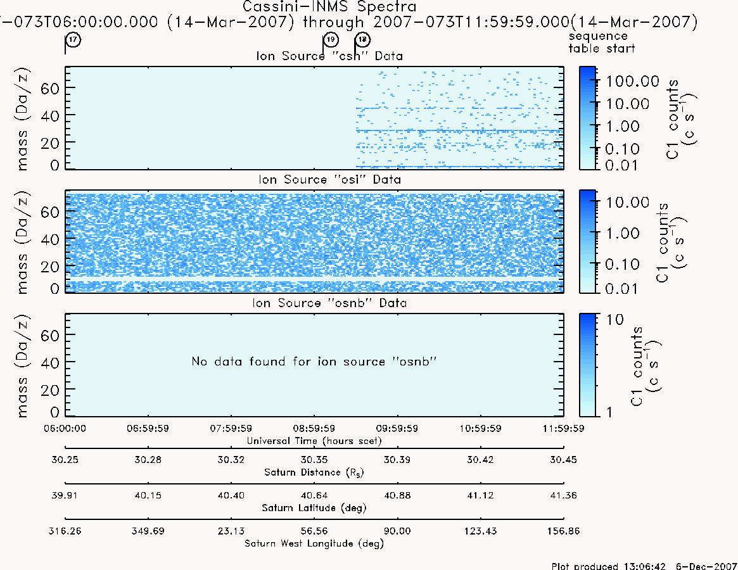Viewport: 738px width, 570px height.
Task: Click the 'Ion Source "osi" Data' heading
Action: [x=329, y=180]
